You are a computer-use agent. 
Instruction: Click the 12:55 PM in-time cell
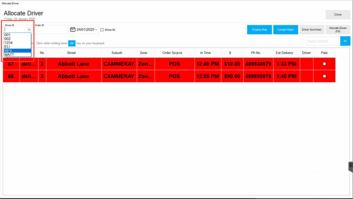pos(208,76)
